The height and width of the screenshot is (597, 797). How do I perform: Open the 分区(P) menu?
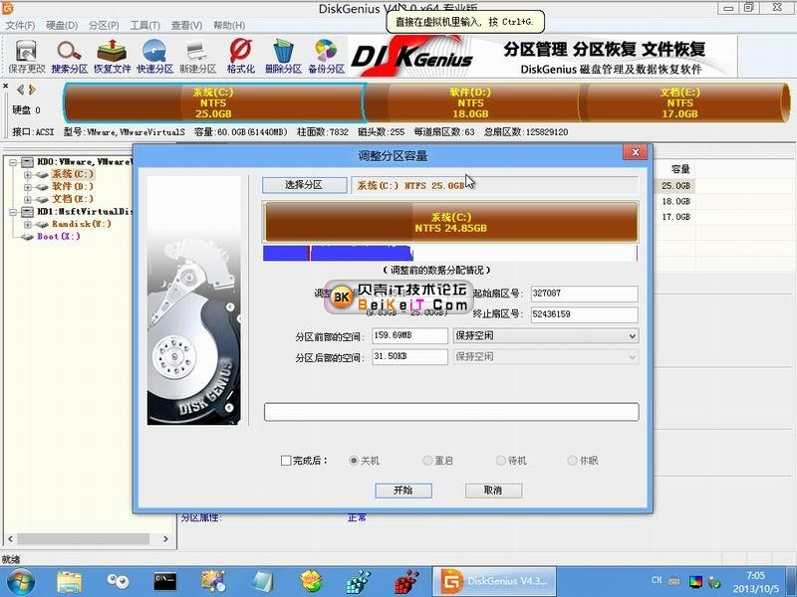(x=104, y=26)
